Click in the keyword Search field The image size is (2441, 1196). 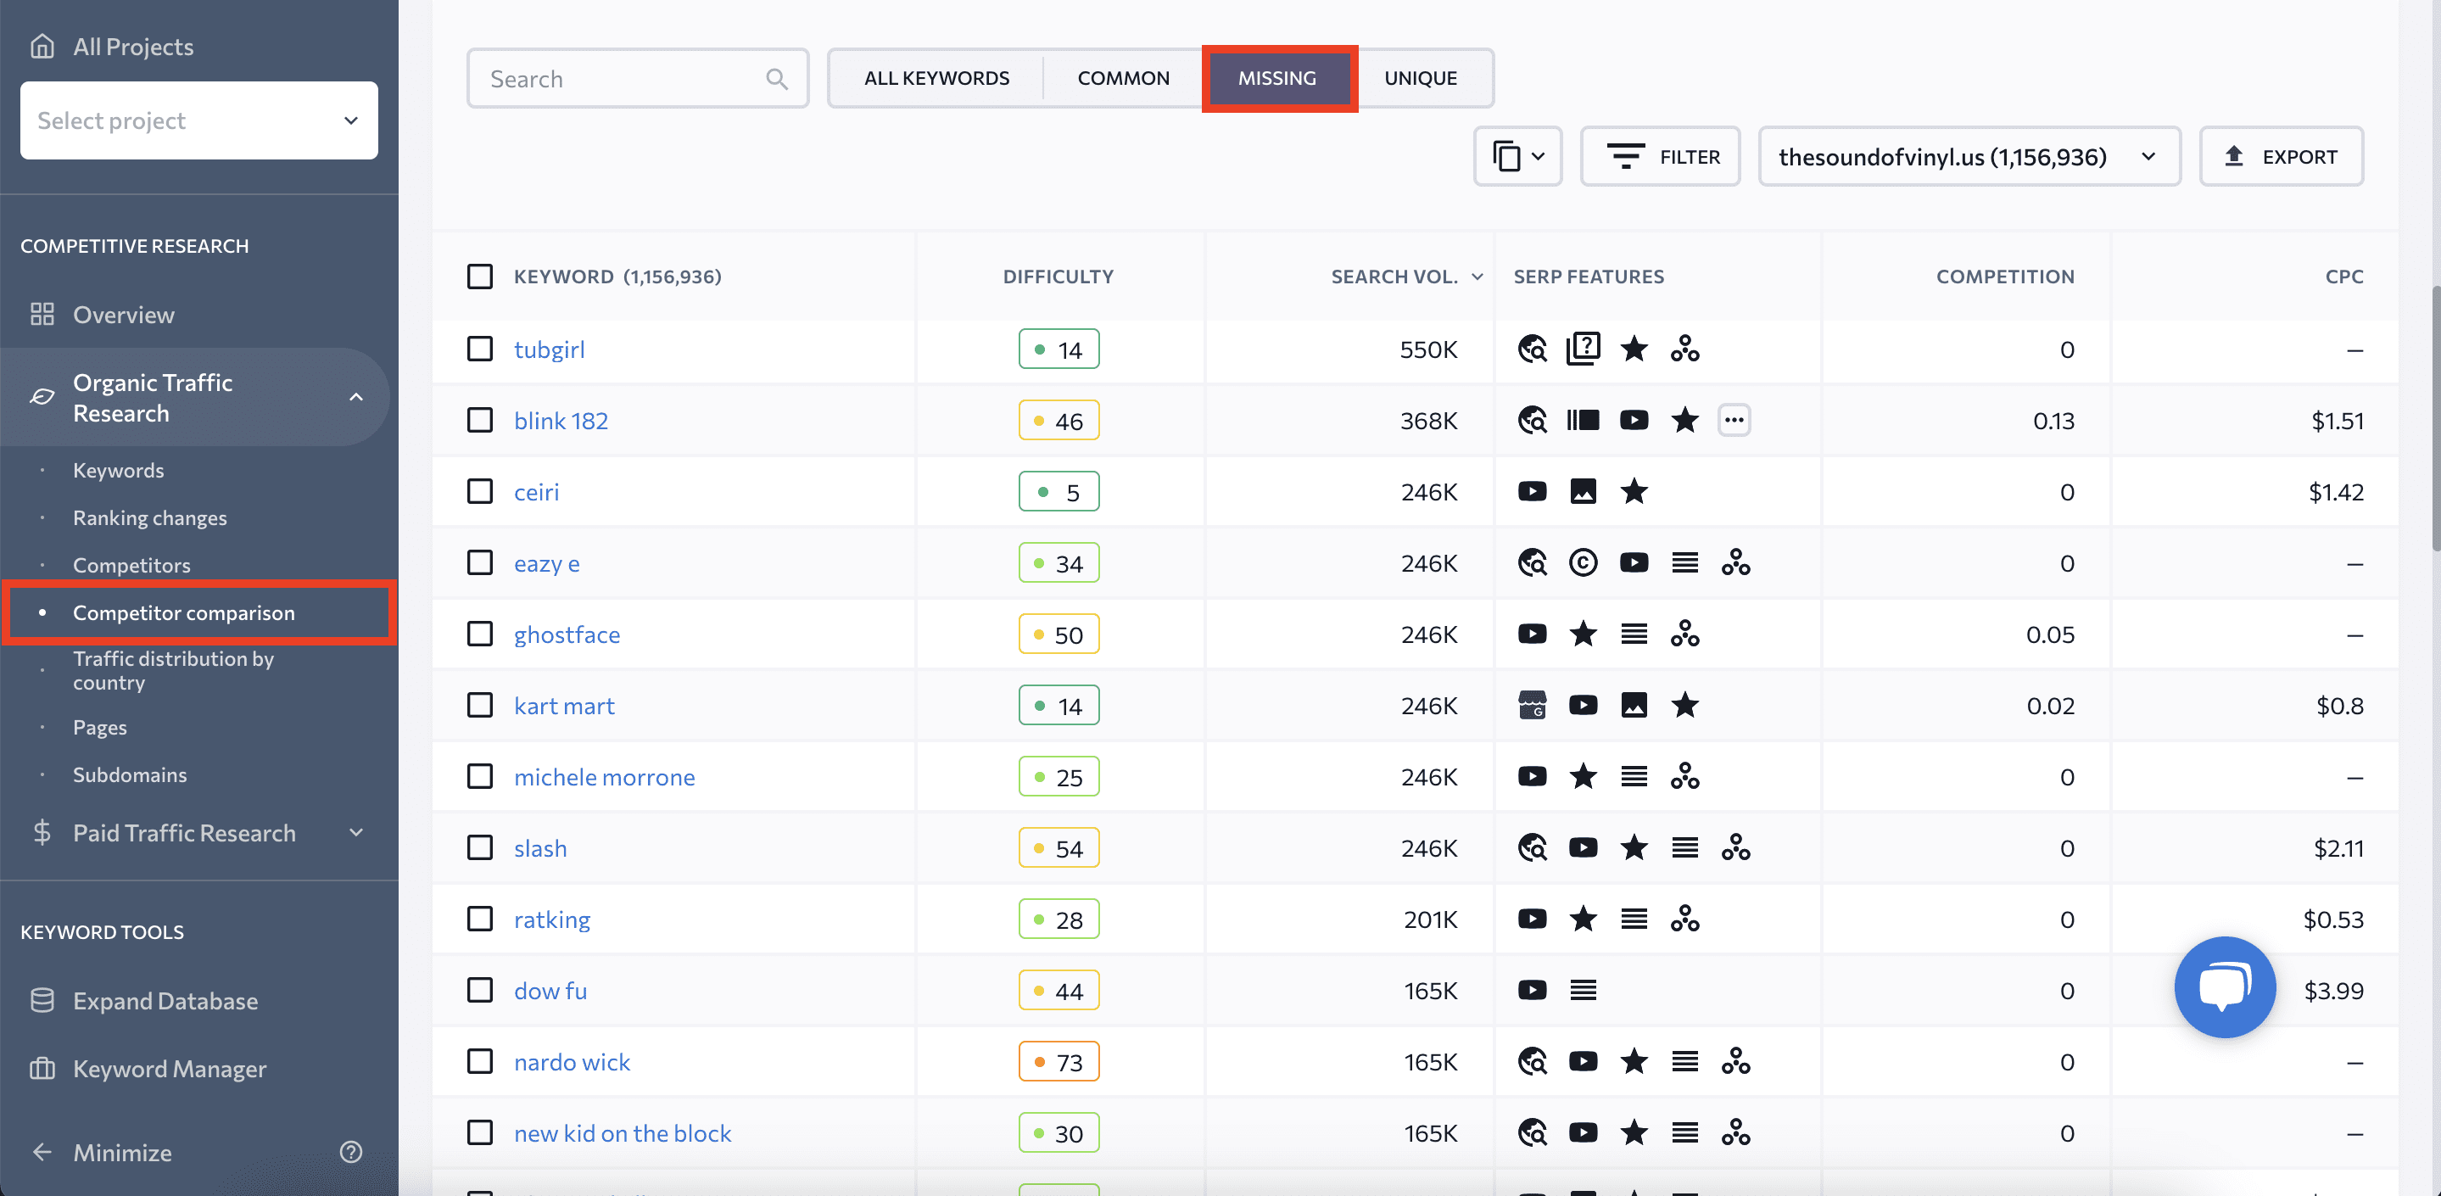pyautogui.click(x=638, y=79)
